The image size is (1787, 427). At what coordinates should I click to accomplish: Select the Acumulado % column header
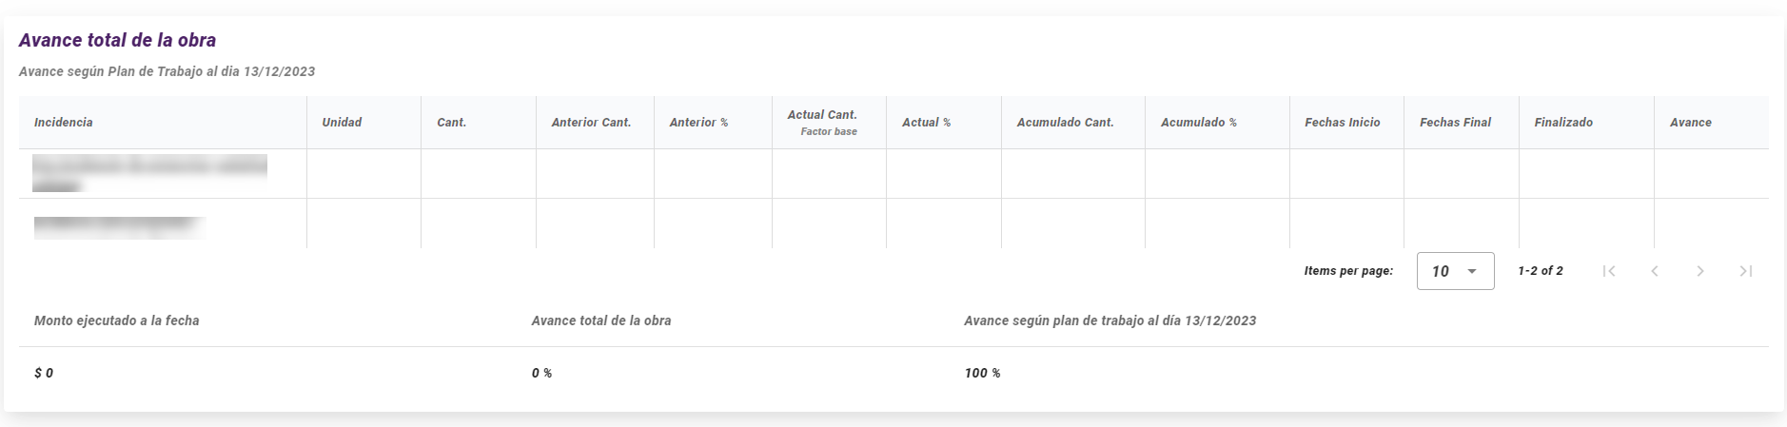pos(1198,123)
